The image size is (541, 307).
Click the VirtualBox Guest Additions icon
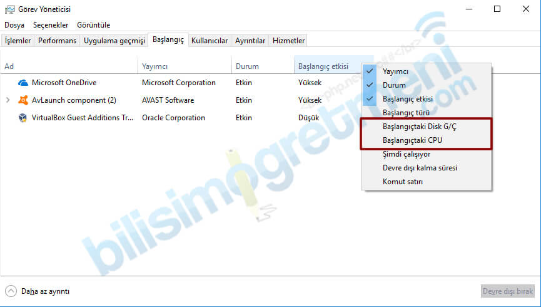(x=23, y=118)
